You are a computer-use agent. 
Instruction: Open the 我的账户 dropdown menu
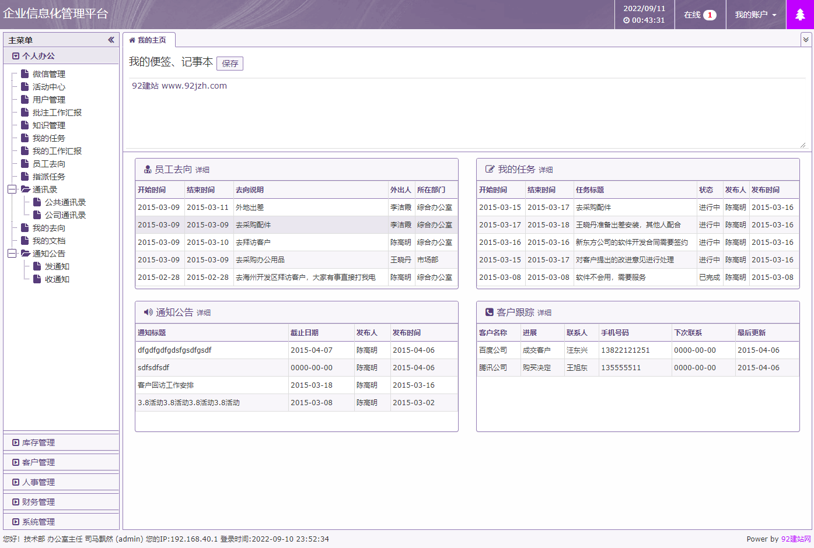(x=756, y=15)
